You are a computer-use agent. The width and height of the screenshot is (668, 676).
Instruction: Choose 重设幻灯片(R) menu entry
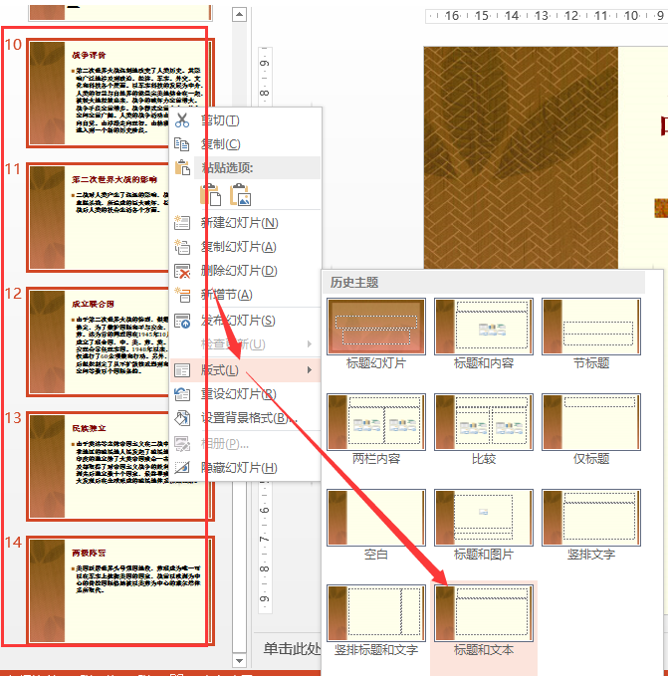click(238, 394)
